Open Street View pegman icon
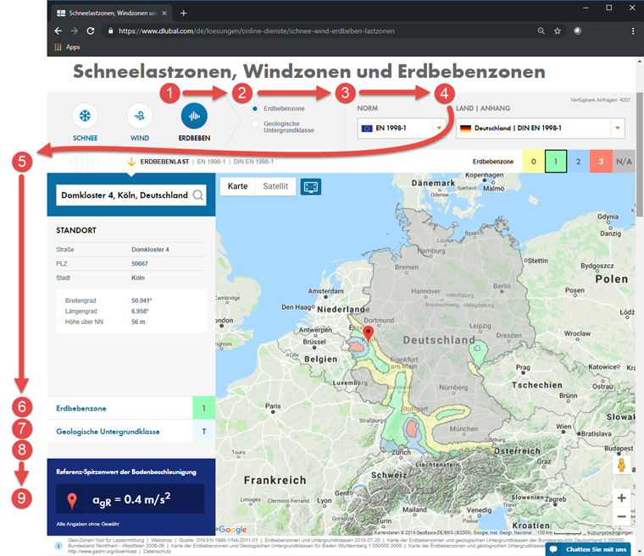This screenshot has height=556, width=644. (621, 465)
